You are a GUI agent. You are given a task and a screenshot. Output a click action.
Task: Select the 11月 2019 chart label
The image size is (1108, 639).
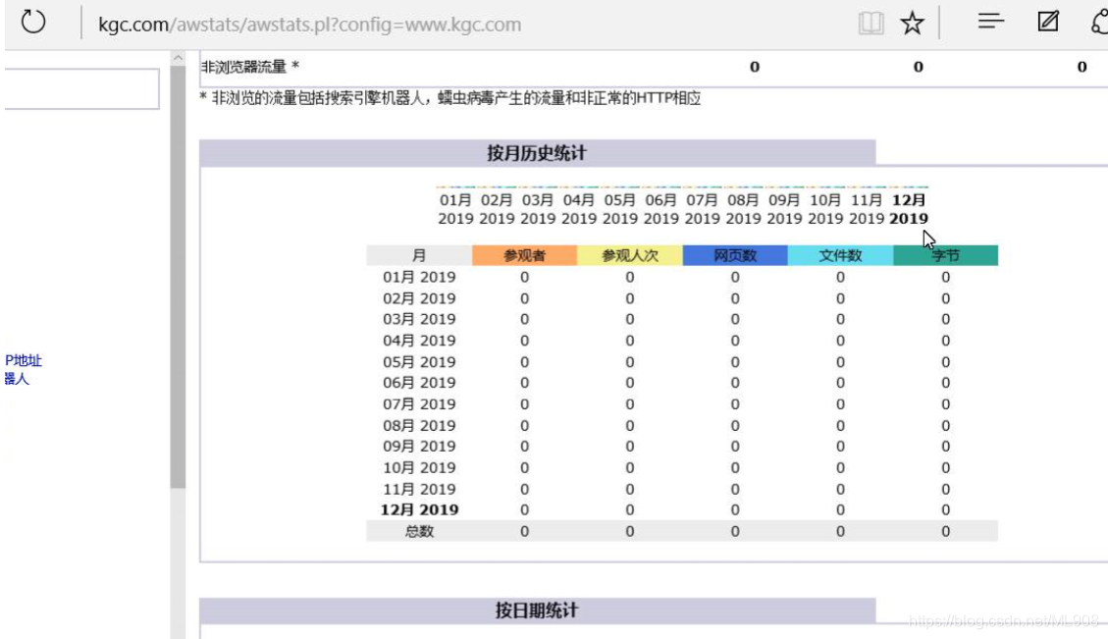pos(867,209)
